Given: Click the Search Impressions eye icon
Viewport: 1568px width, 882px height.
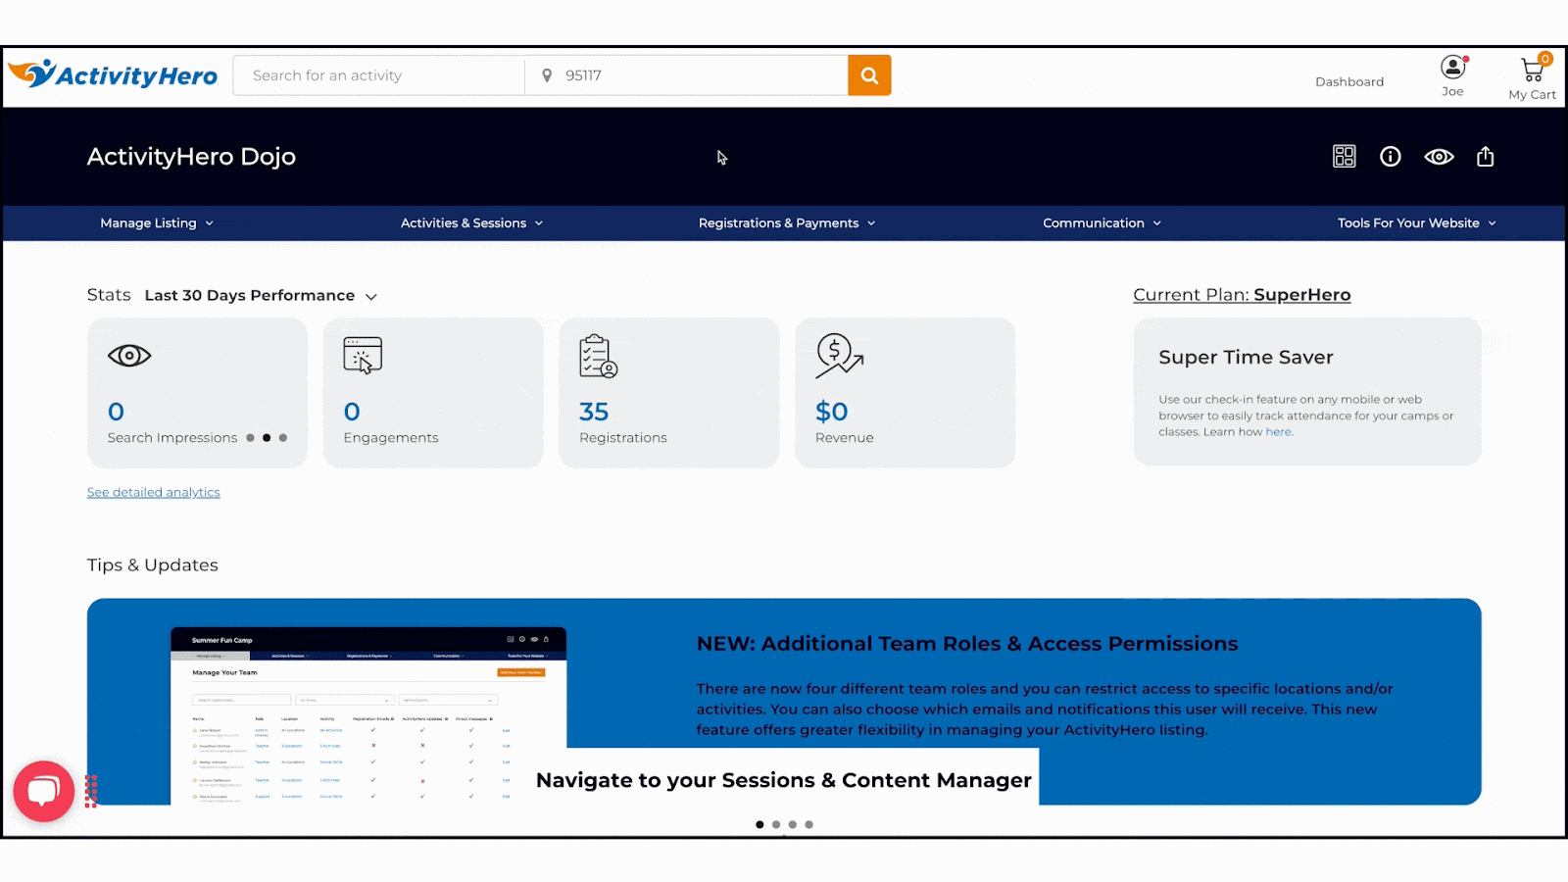Looking at the screenshot, I should pos(129,356).
